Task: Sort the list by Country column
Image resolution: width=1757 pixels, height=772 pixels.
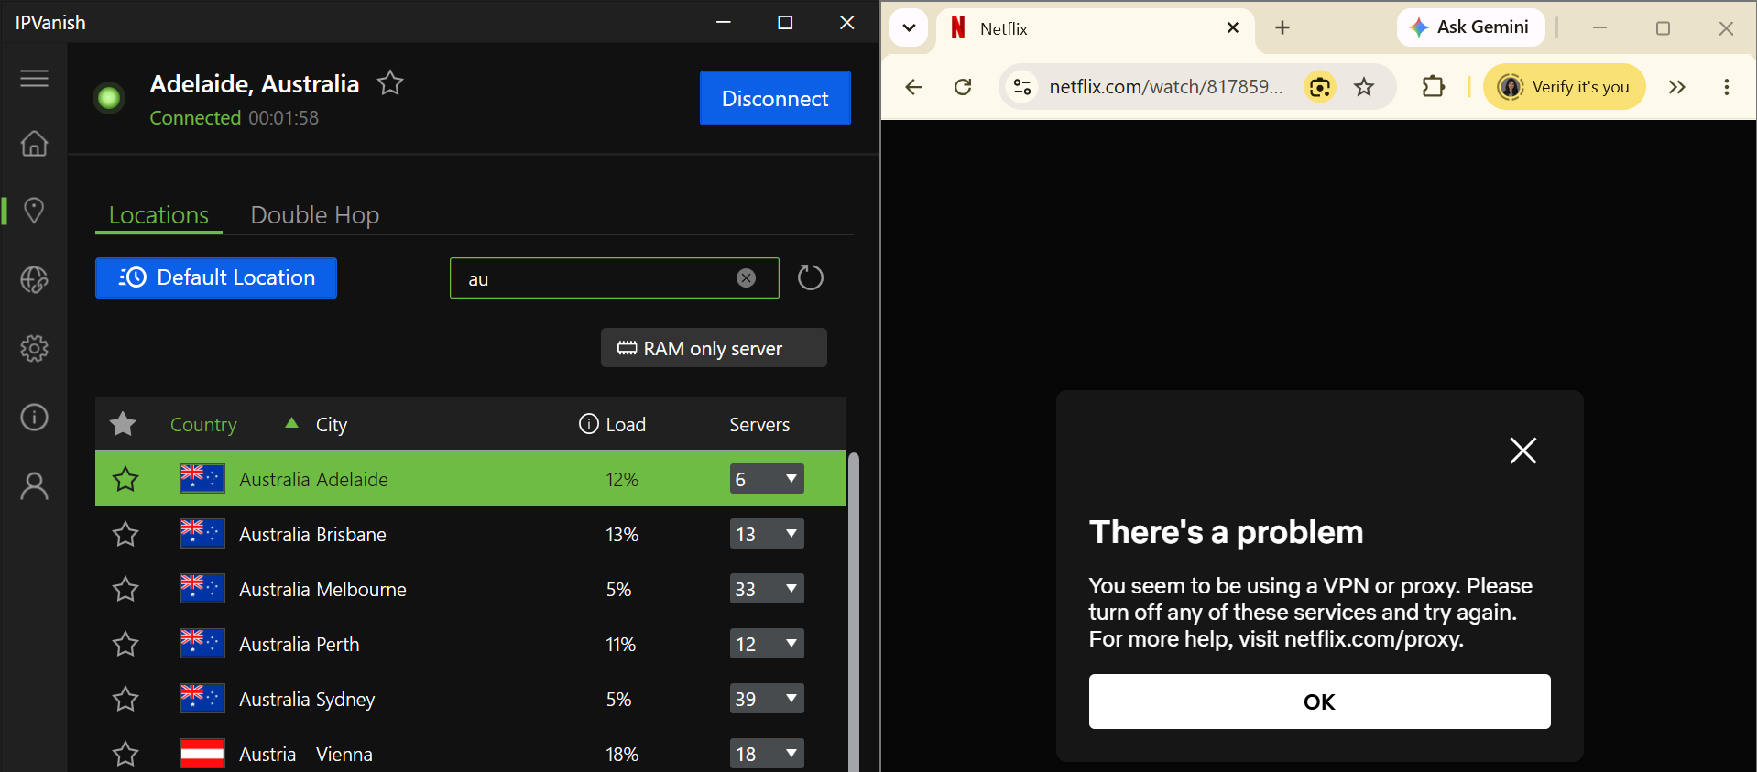Action: 203,425
